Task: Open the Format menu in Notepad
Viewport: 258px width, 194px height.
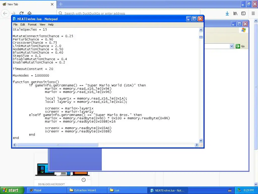Action: (x=32, y=25)
